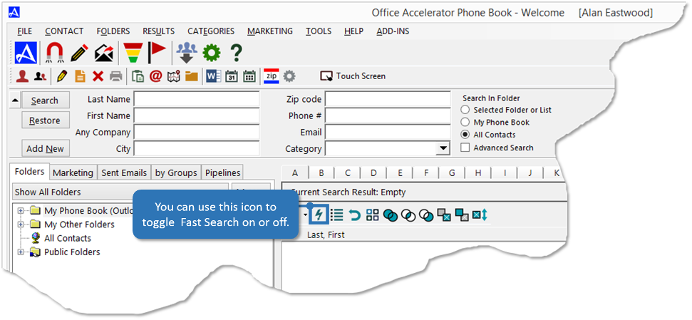The height and width of the screenshot is (320, 692).
Task: Click the red @ email icon
Action: point(156,76)
